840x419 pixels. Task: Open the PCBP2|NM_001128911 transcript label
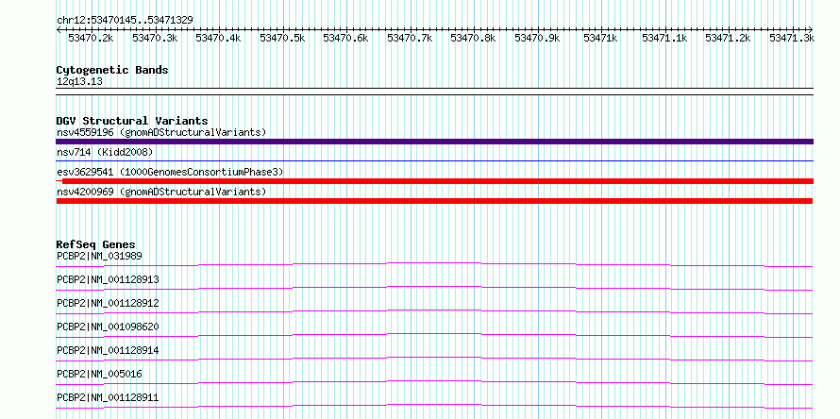[x=108, y=397]
